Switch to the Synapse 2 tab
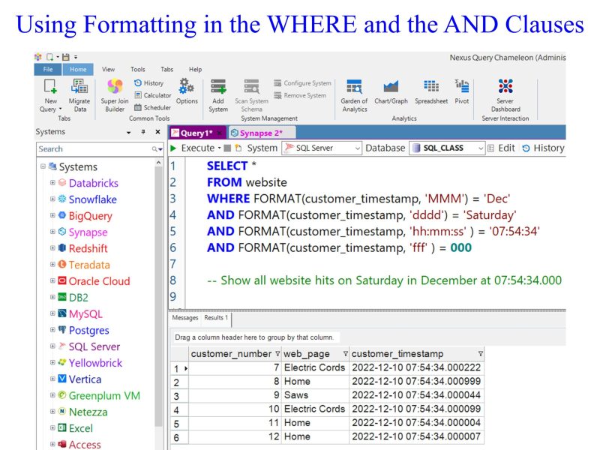This screenshot has width=600, height=450. tap(261, 133)
